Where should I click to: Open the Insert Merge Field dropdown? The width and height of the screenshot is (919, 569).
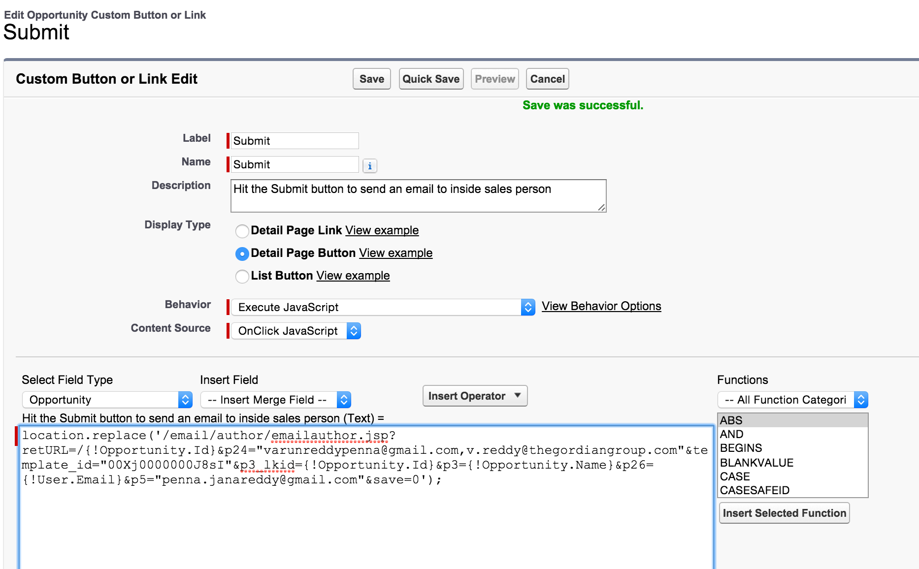(275, 400)
